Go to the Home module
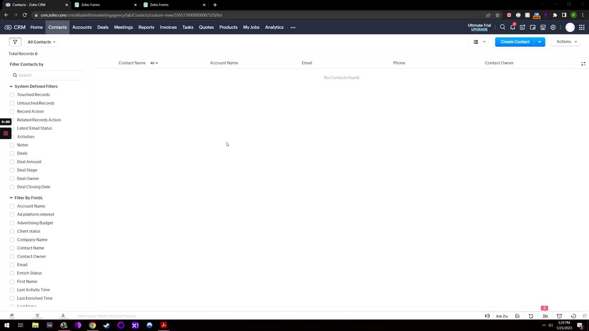 36,27
